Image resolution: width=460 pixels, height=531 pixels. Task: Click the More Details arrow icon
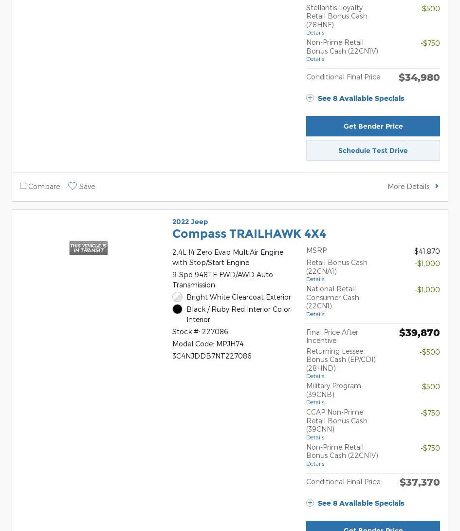coord(437,186)
